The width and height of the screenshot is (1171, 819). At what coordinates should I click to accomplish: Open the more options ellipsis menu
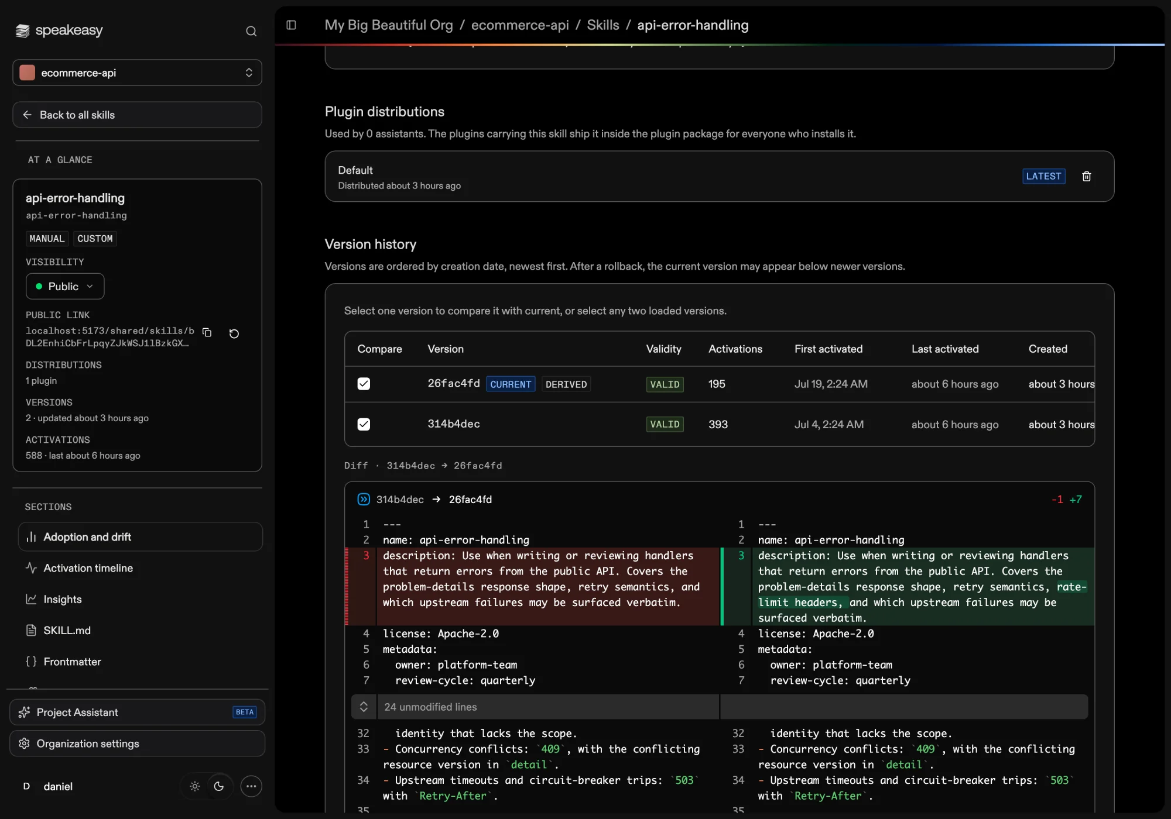click(x=251, y=786)
